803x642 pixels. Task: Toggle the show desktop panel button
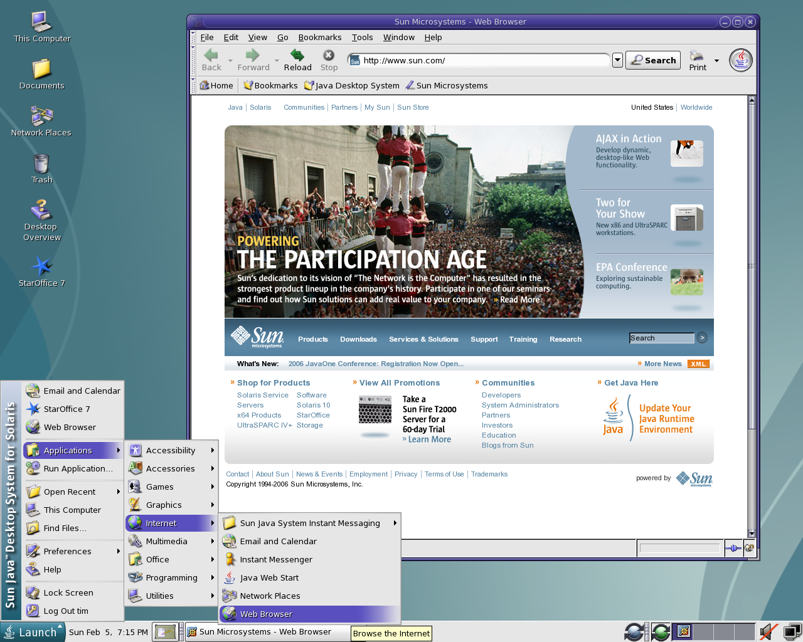[x=165, y=632]
